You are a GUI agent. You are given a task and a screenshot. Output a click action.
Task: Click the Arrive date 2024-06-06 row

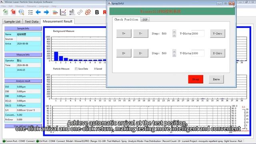click(x=23, y=44)
